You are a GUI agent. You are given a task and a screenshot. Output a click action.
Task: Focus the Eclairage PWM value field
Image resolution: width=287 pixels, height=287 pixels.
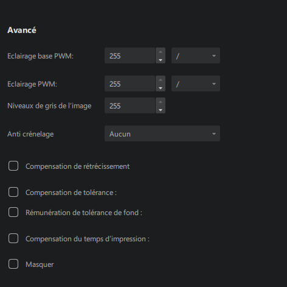(130, 83)
